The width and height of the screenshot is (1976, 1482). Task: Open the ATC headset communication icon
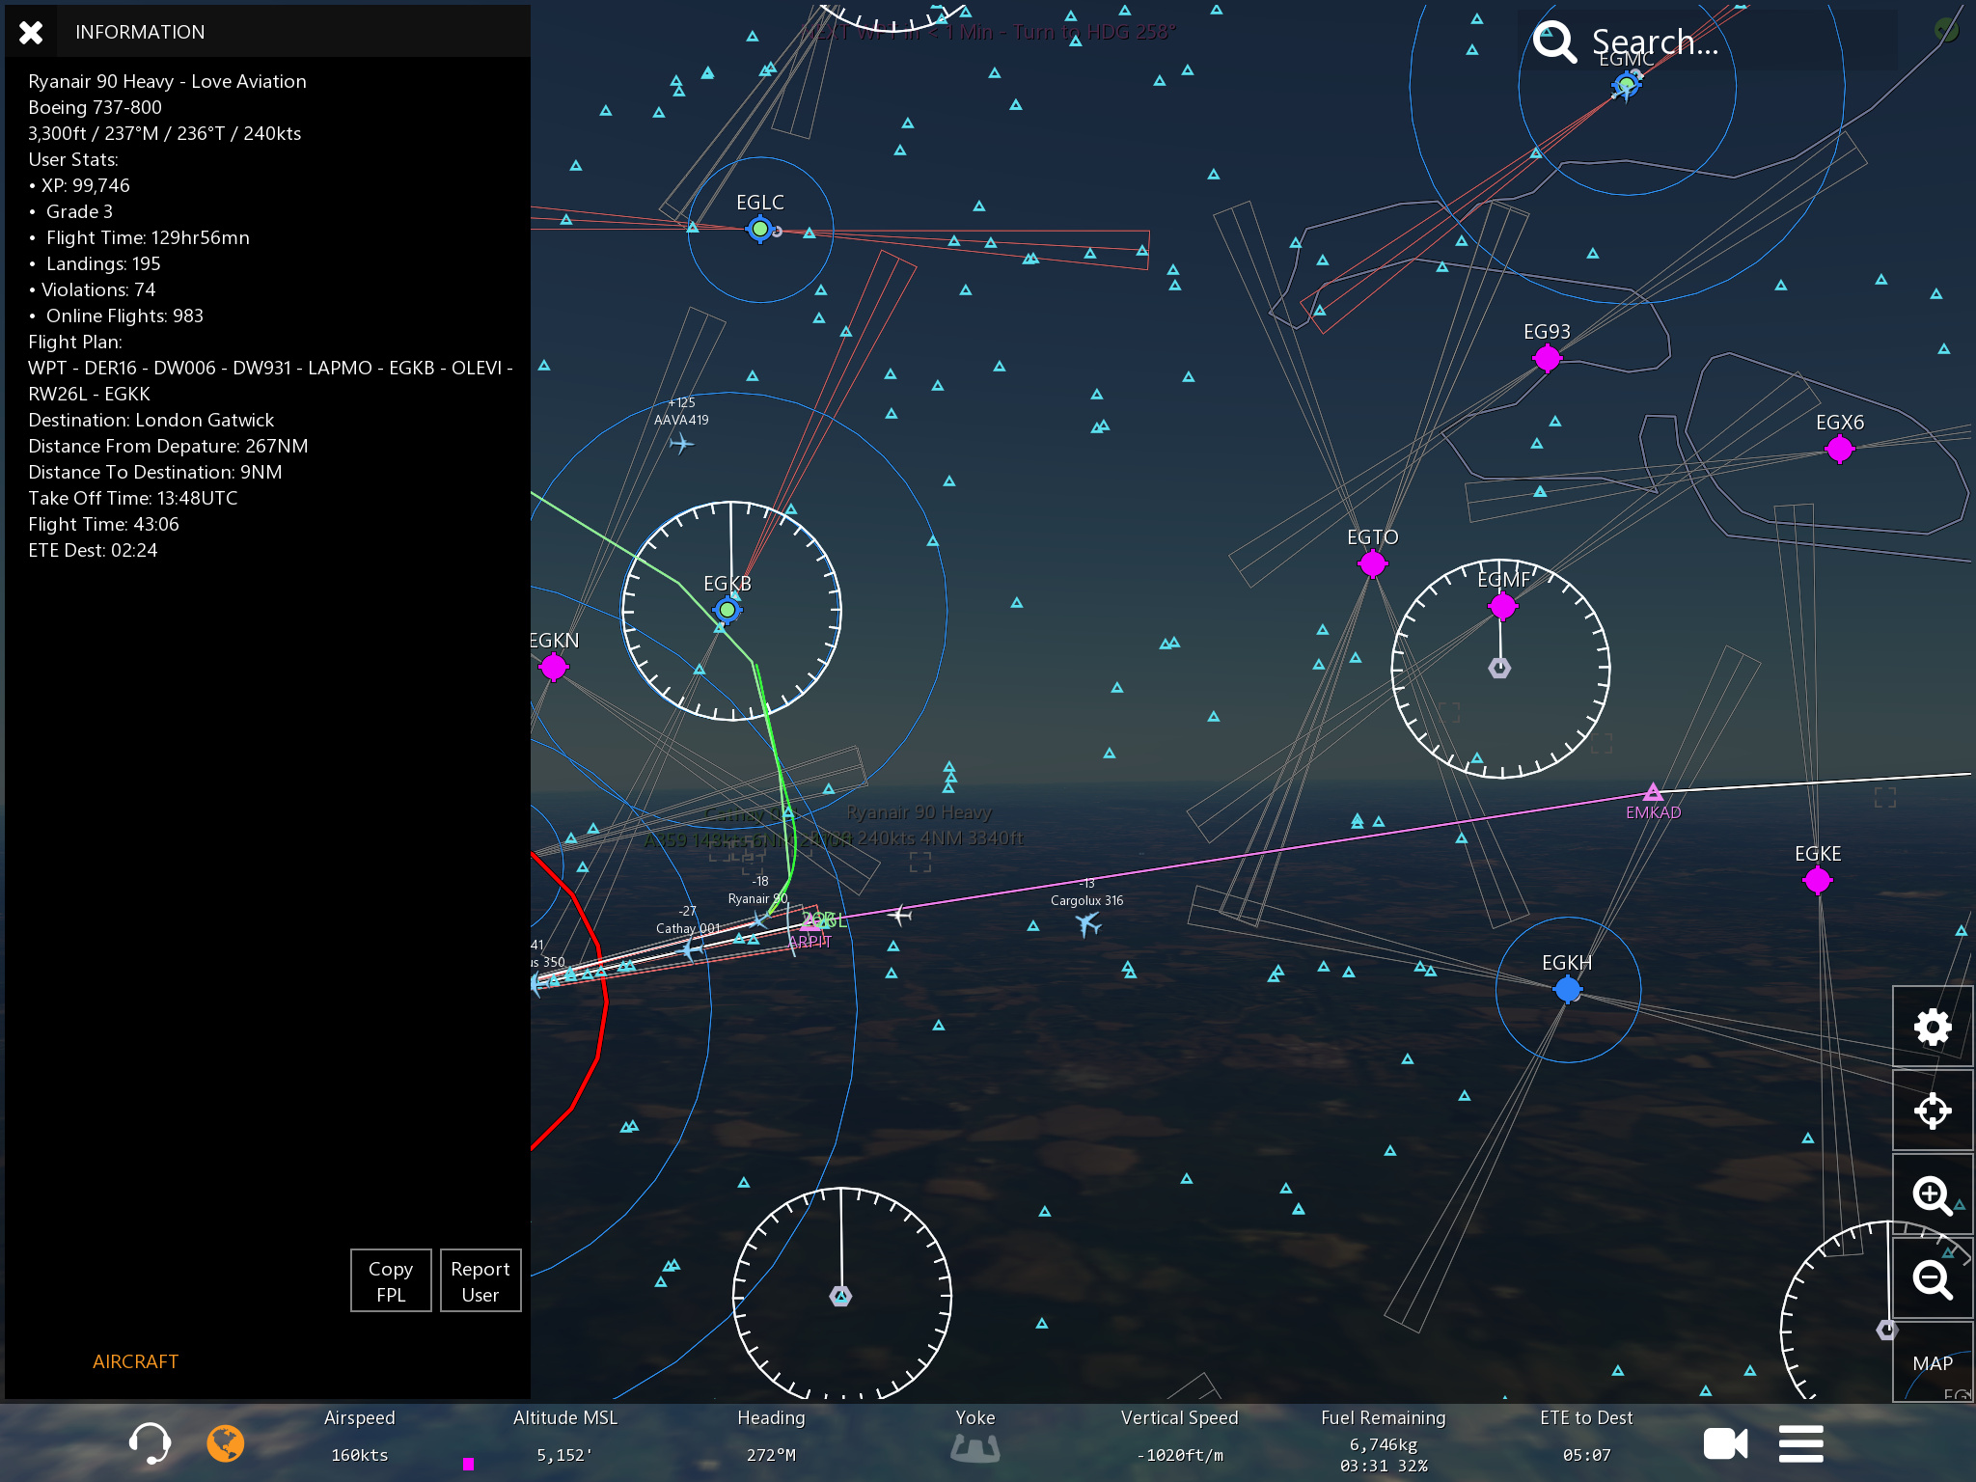[150, 1443]
